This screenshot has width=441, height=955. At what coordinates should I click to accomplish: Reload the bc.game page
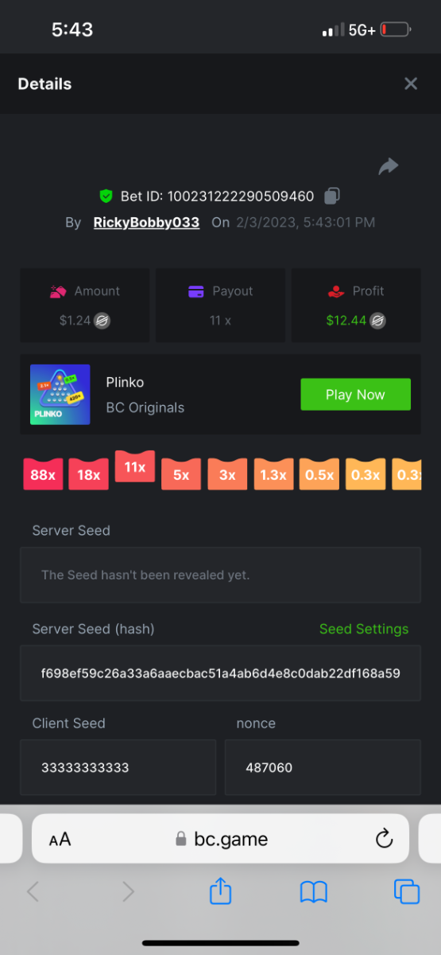click(384, 838)
